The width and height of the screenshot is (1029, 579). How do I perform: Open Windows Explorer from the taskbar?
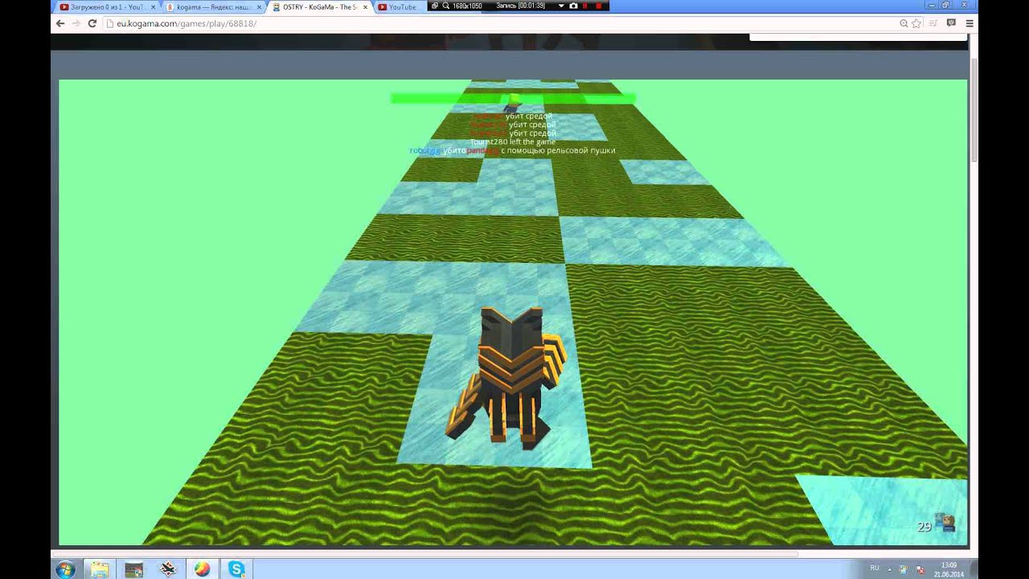click(x=100, y=569)
